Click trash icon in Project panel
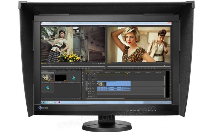This screenshot has width=213, height=133. pyautogui.click(x=79, y=99)
